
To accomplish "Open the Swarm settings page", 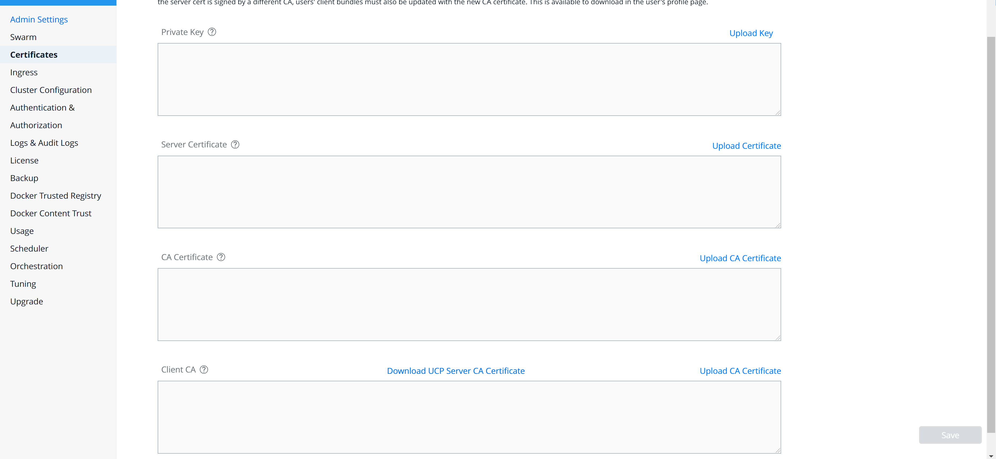I will [23, 37].
